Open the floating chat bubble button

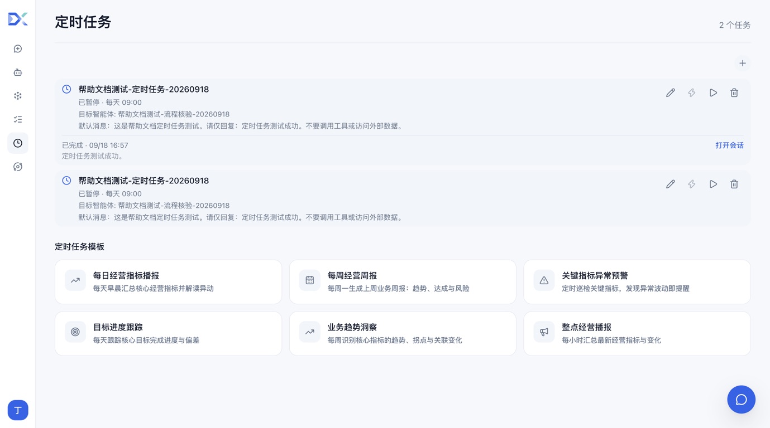742,400
